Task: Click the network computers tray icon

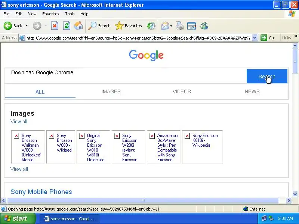Action: 264,218
